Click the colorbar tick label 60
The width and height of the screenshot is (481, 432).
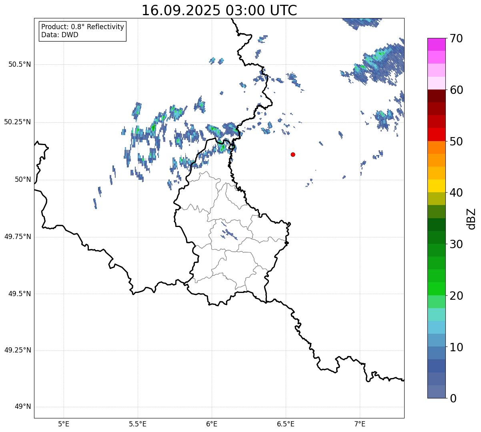point(457,90)
